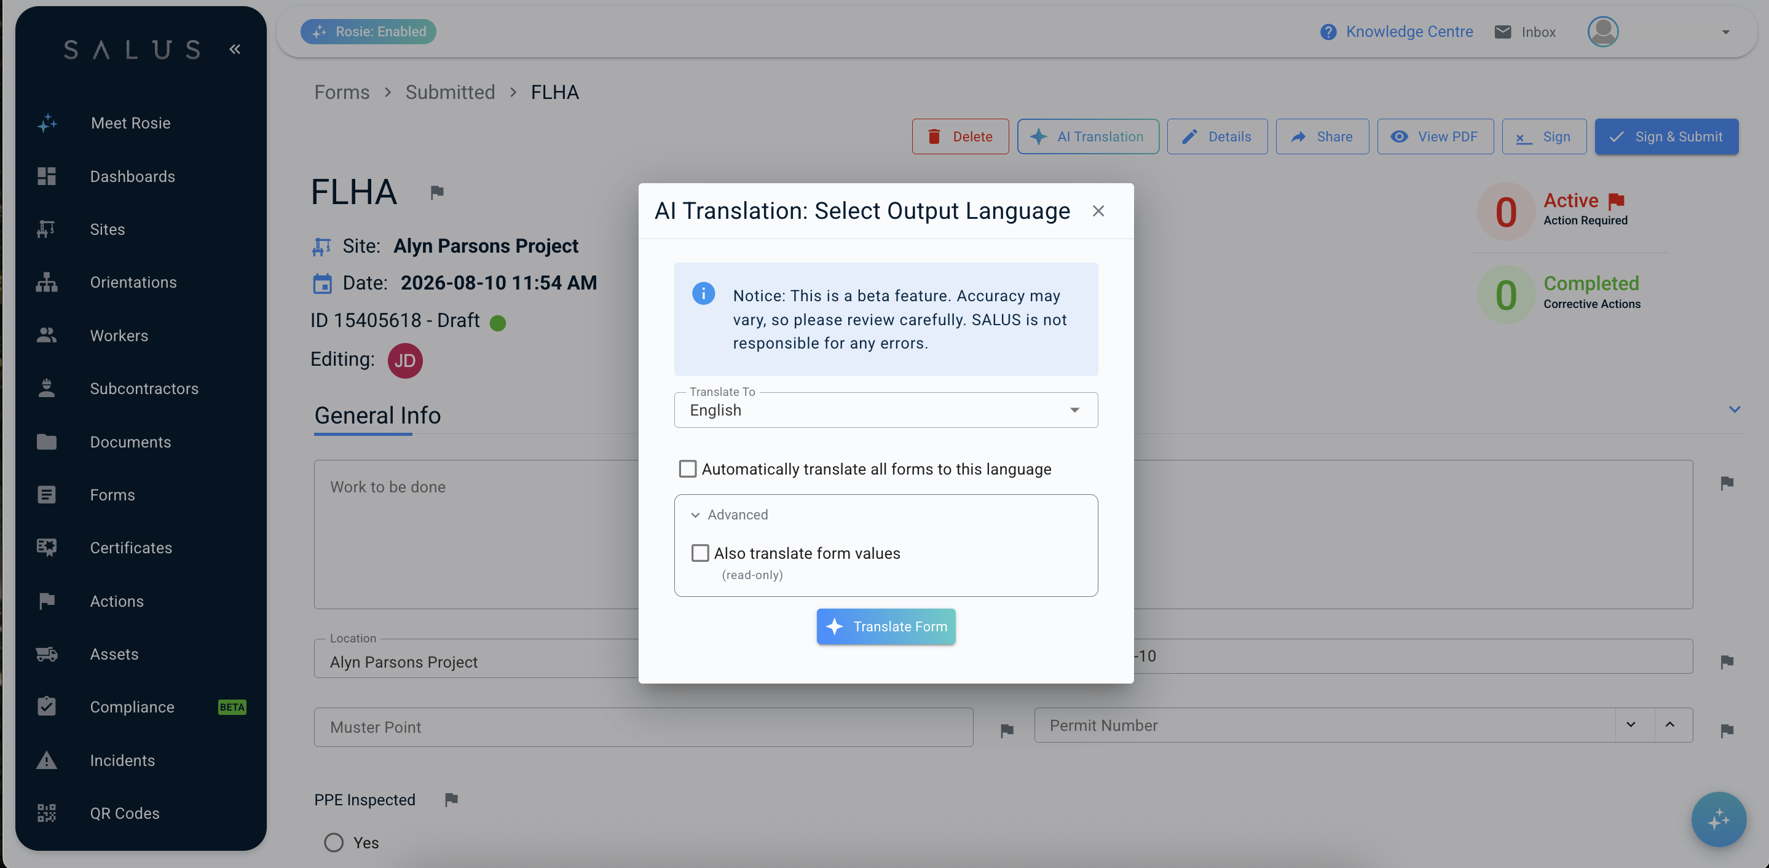Image resolution: width=1769 pixels, height=868 pixels.
Task: Go to the Incidents page
Action: (122, 760)
